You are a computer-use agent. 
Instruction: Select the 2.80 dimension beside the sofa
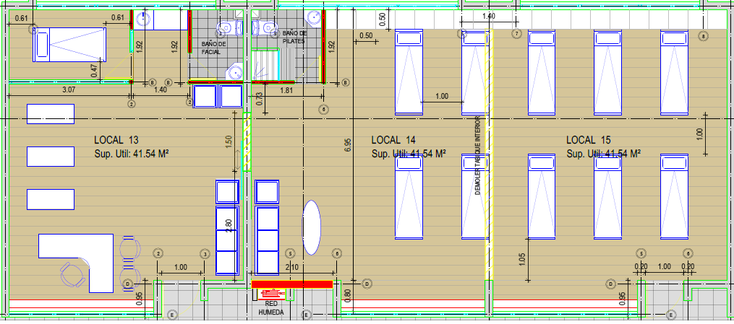(x=229, y=224)
